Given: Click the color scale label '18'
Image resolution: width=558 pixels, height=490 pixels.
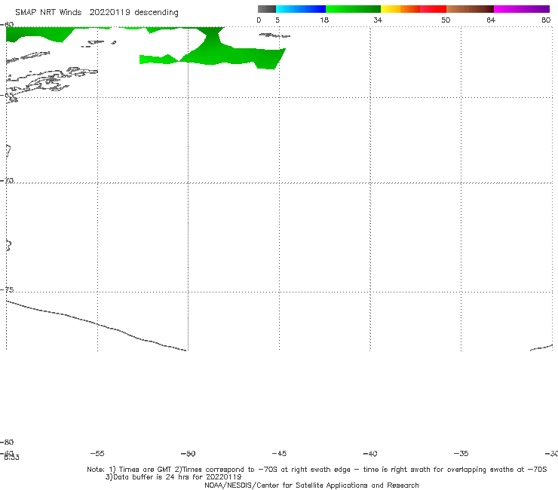Looking at the screenshot, I should [x=324, y=20].
